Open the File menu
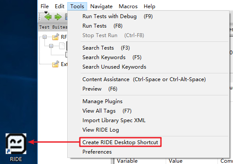 click(44, 6)
